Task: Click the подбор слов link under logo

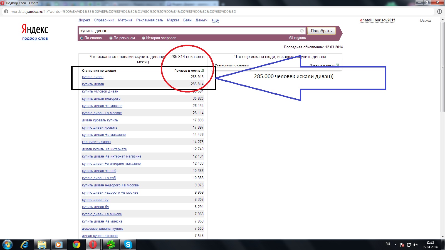Action: point(35,38)
